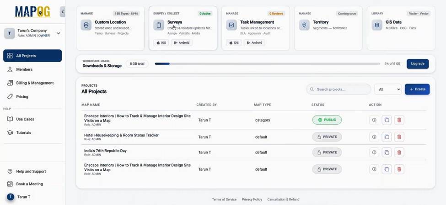This screenshot has height=205, width=446.
Task: Open Members in the sidebar
Action: click(x=24, y=69)
